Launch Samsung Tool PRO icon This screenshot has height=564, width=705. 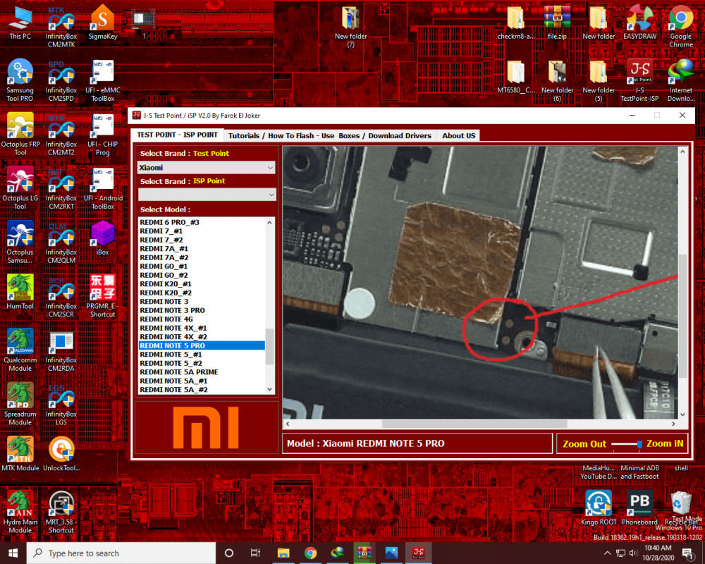pyautogui.click(x=20, y=81)
